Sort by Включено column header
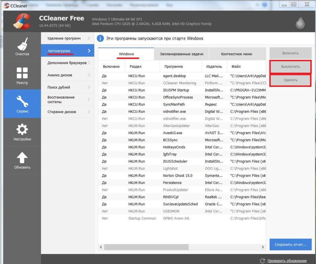The height and width of the screenshot is (264, 316). [111, 66]
